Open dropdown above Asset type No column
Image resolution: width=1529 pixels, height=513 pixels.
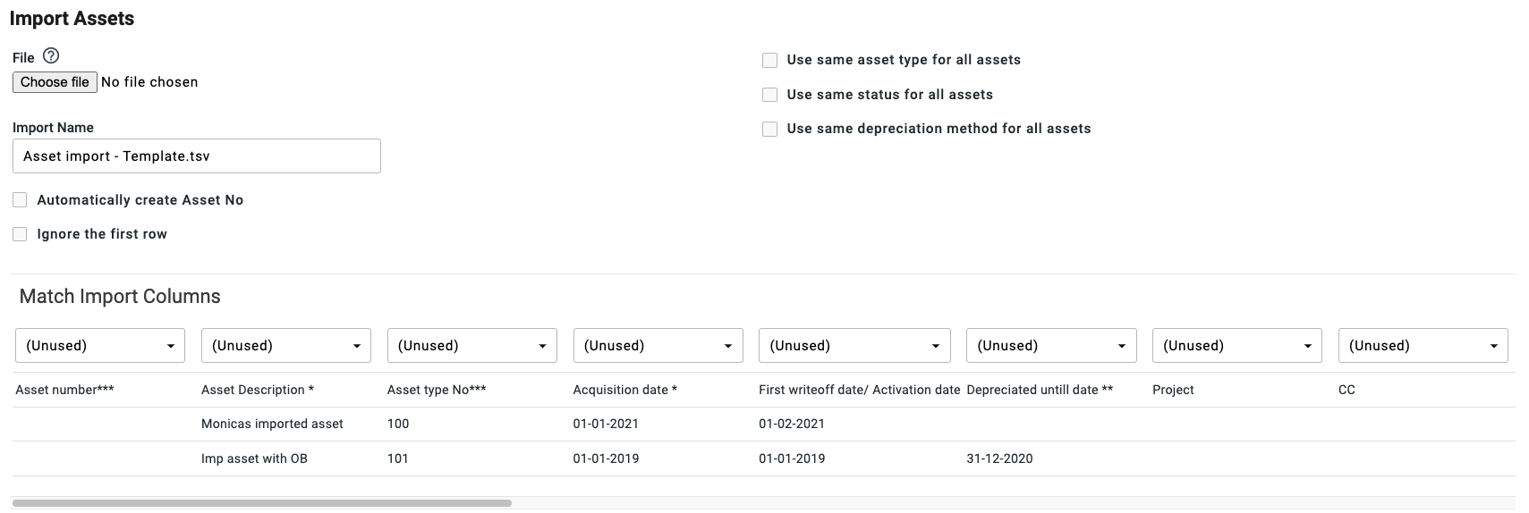[x=471, y=346]
